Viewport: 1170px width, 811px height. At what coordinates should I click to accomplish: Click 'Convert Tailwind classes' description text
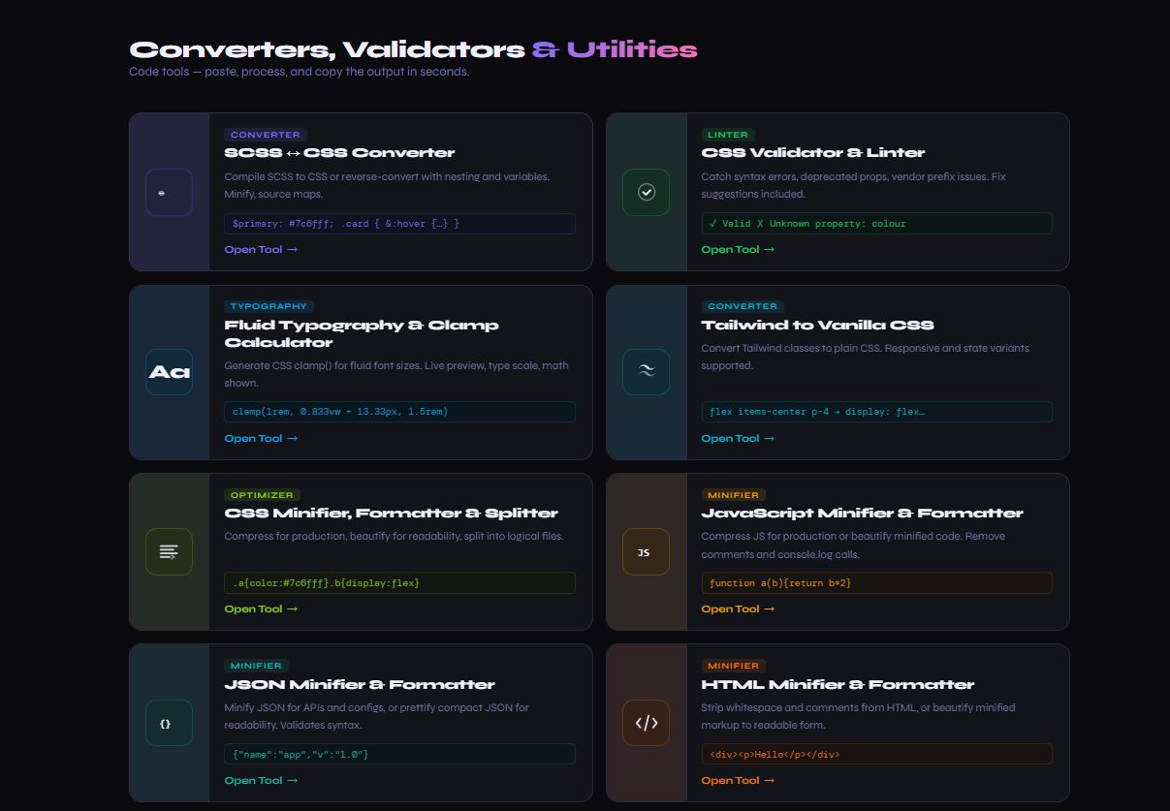865,357
